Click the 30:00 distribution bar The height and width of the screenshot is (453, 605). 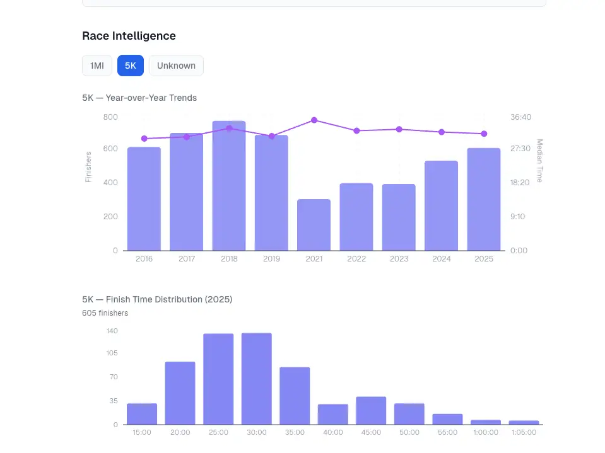[x=257, y=379]
